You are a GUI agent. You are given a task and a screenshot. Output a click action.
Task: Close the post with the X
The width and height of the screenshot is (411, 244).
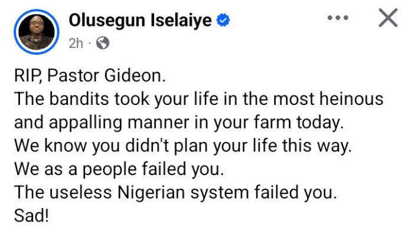coord(388,19)
